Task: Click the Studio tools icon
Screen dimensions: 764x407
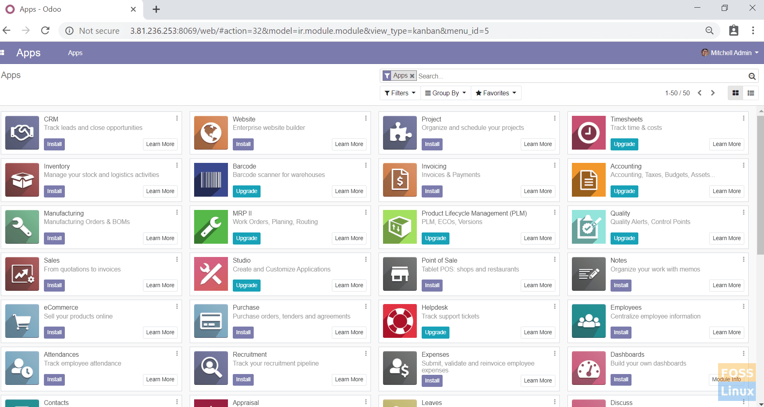Action: point(211,274)
